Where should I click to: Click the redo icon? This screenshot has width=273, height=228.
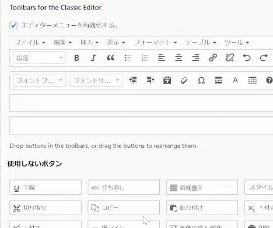264,58
